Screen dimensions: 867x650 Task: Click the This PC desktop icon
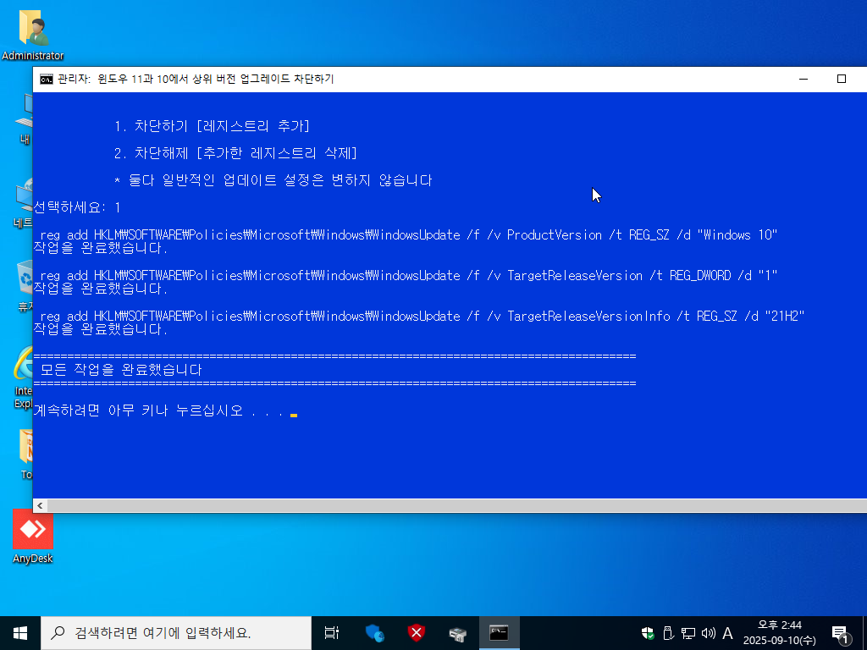(x=25, y=118)
